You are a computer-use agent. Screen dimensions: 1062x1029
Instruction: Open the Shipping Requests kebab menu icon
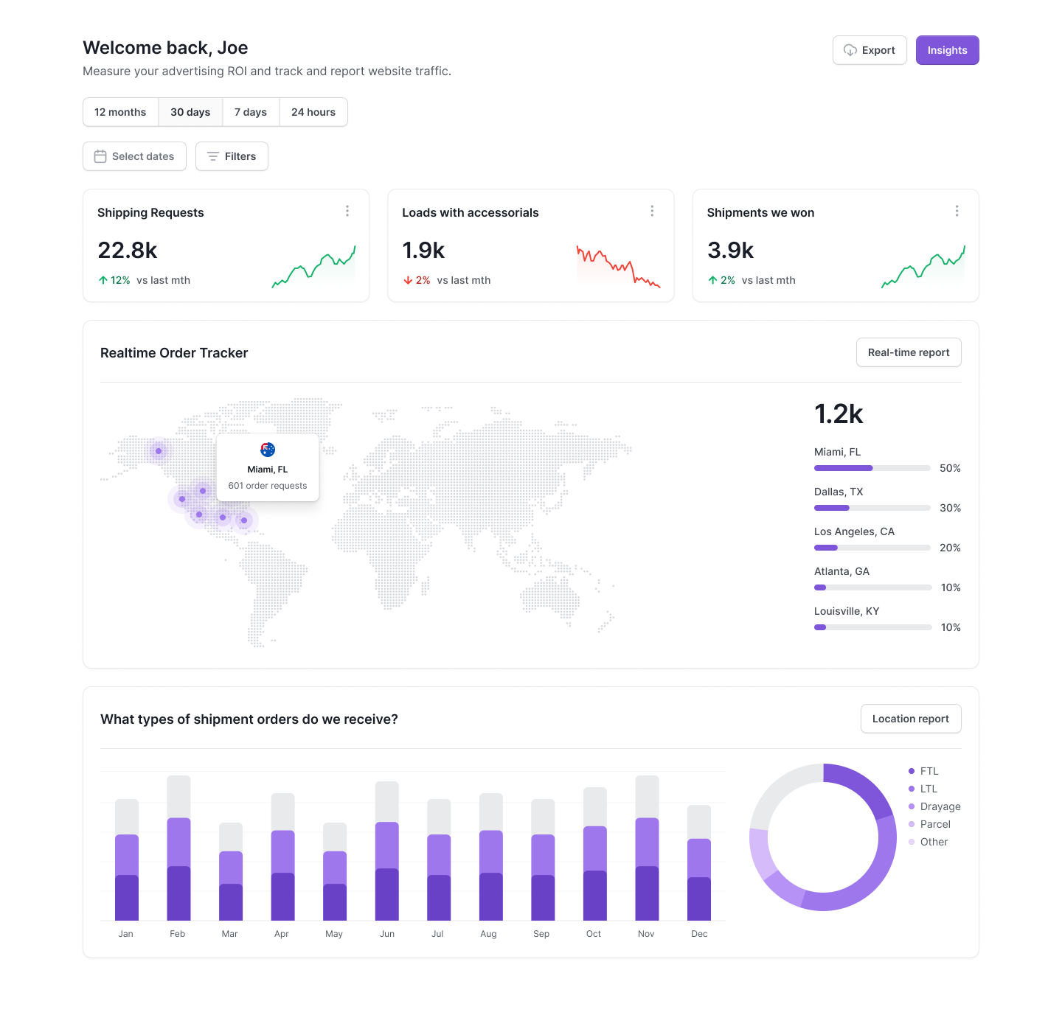pos(347,211)
